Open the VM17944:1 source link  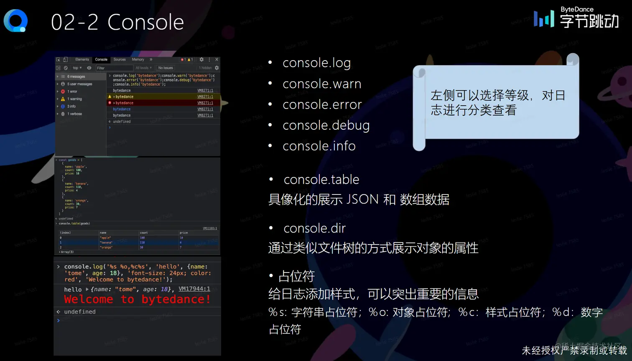[x=194, y=289]
